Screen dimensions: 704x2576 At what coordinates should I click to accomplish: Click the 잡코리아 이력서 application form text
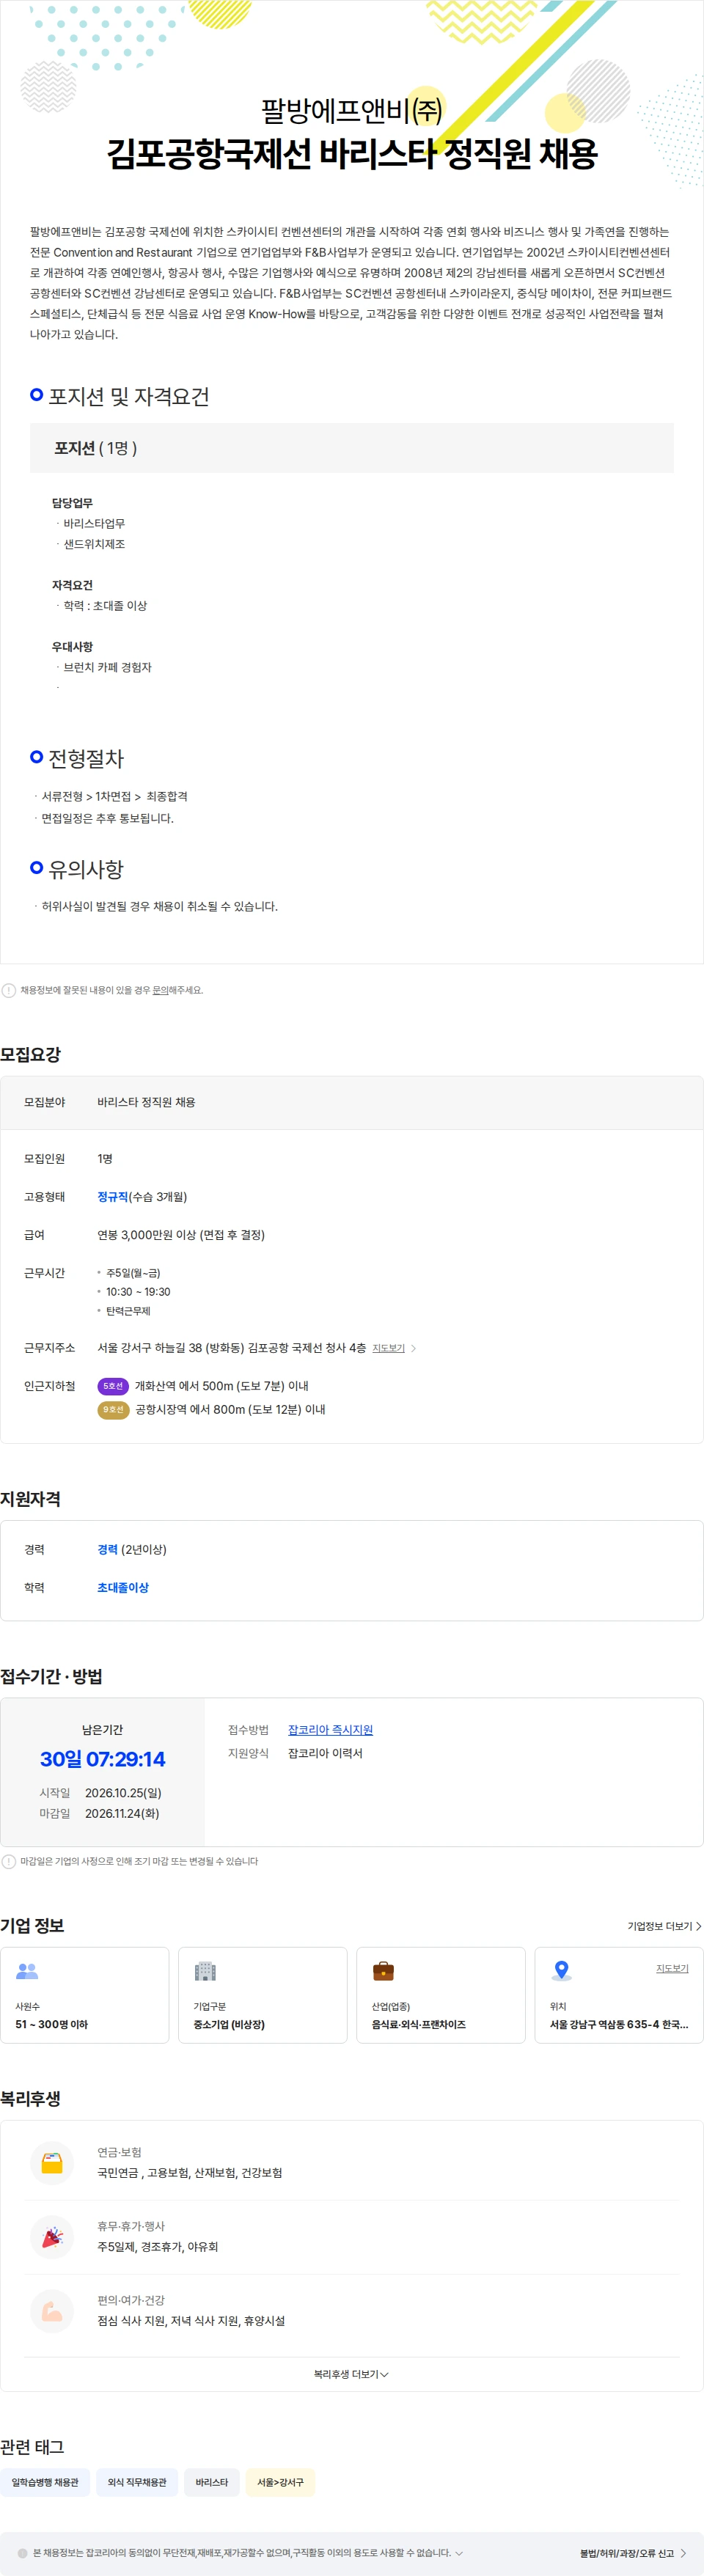pos(325,1753)
